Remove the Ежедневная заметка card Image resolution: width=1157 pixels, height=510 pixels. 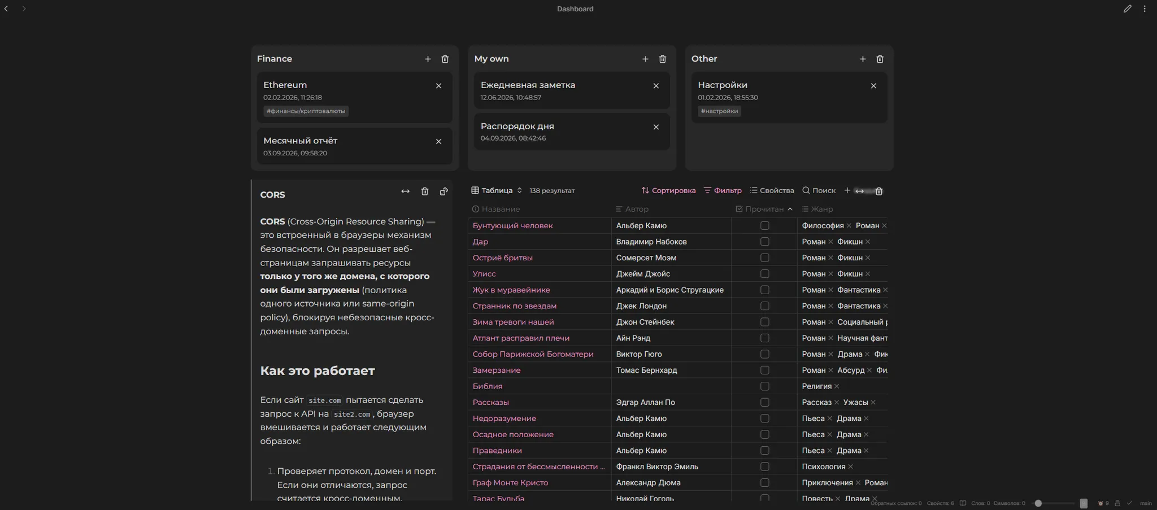[656, 86]
